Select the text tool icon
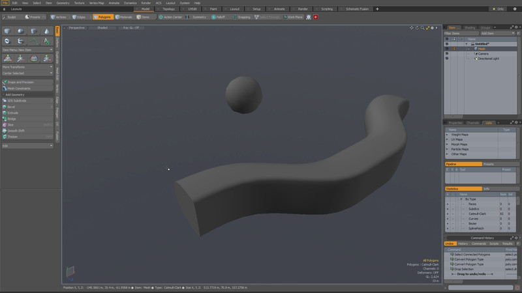 point(46,41)
